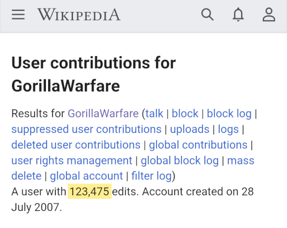View the block log link
This screenshot has height=228, width=287.
coord(229,113)
